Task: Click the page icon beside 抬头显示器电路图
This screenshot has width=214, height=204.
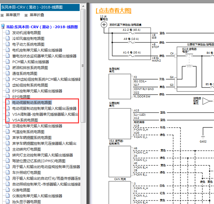Action: click(8, 201)
